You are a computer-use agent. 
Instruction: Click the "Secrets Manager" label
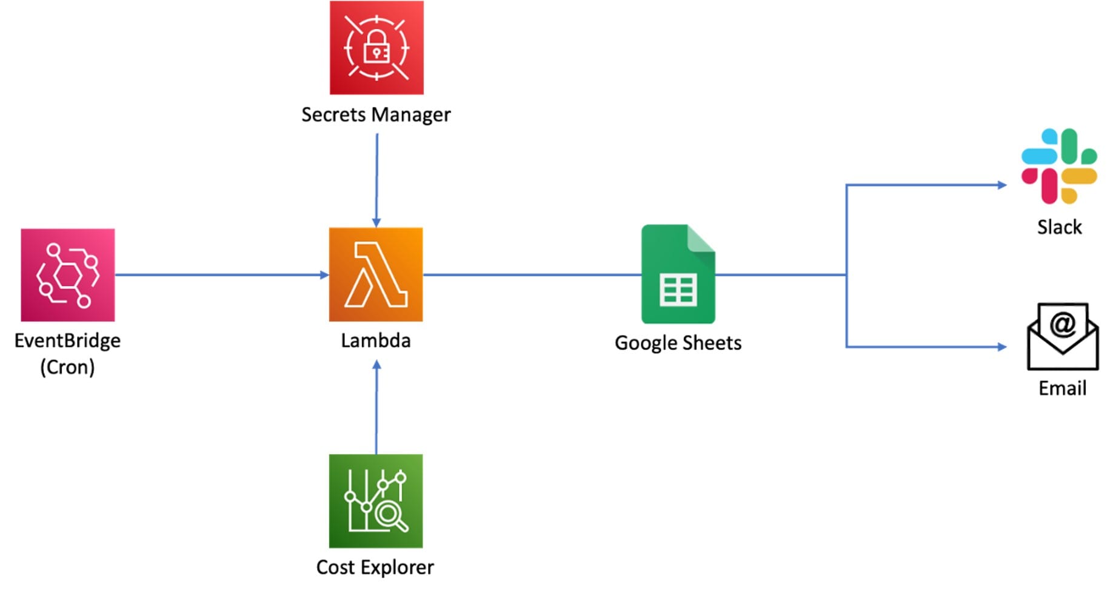click(x=376, y=114)
